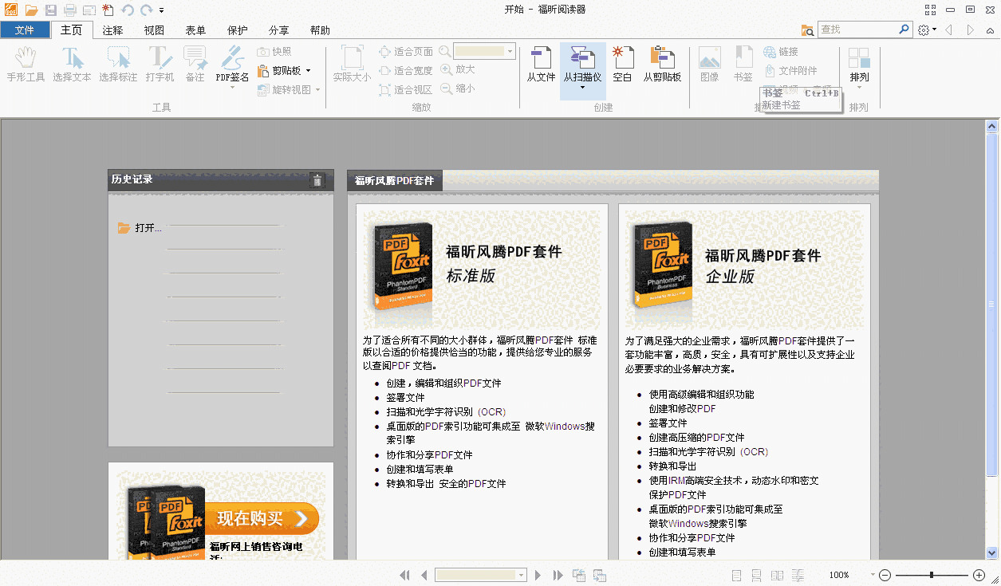Switch to single page view mode
The image size is (1001, 586).
[x=736, y=574]
